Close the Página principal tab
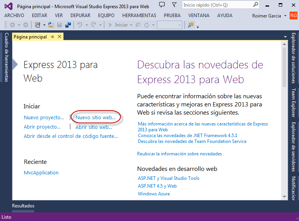Image resolution: width=299 pixels, height=221 pixels. click(x=60, y=37)
